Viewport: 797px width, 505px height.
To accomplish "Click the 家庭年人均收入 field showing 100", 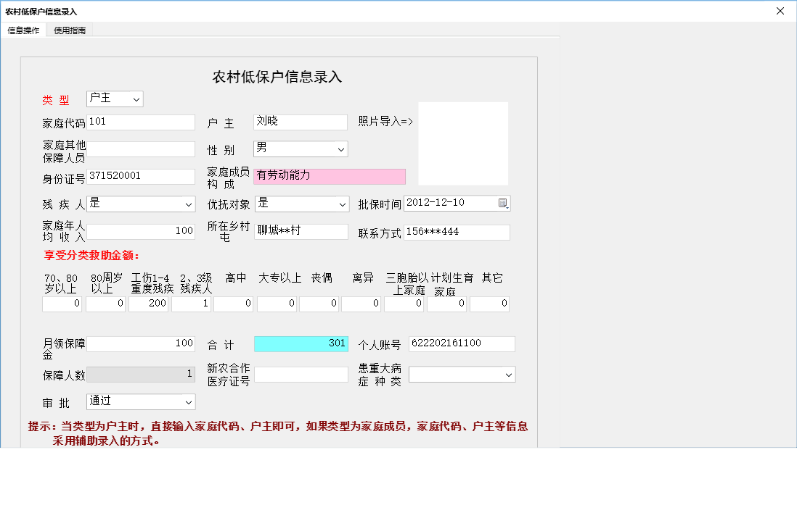I will [142, 230].
